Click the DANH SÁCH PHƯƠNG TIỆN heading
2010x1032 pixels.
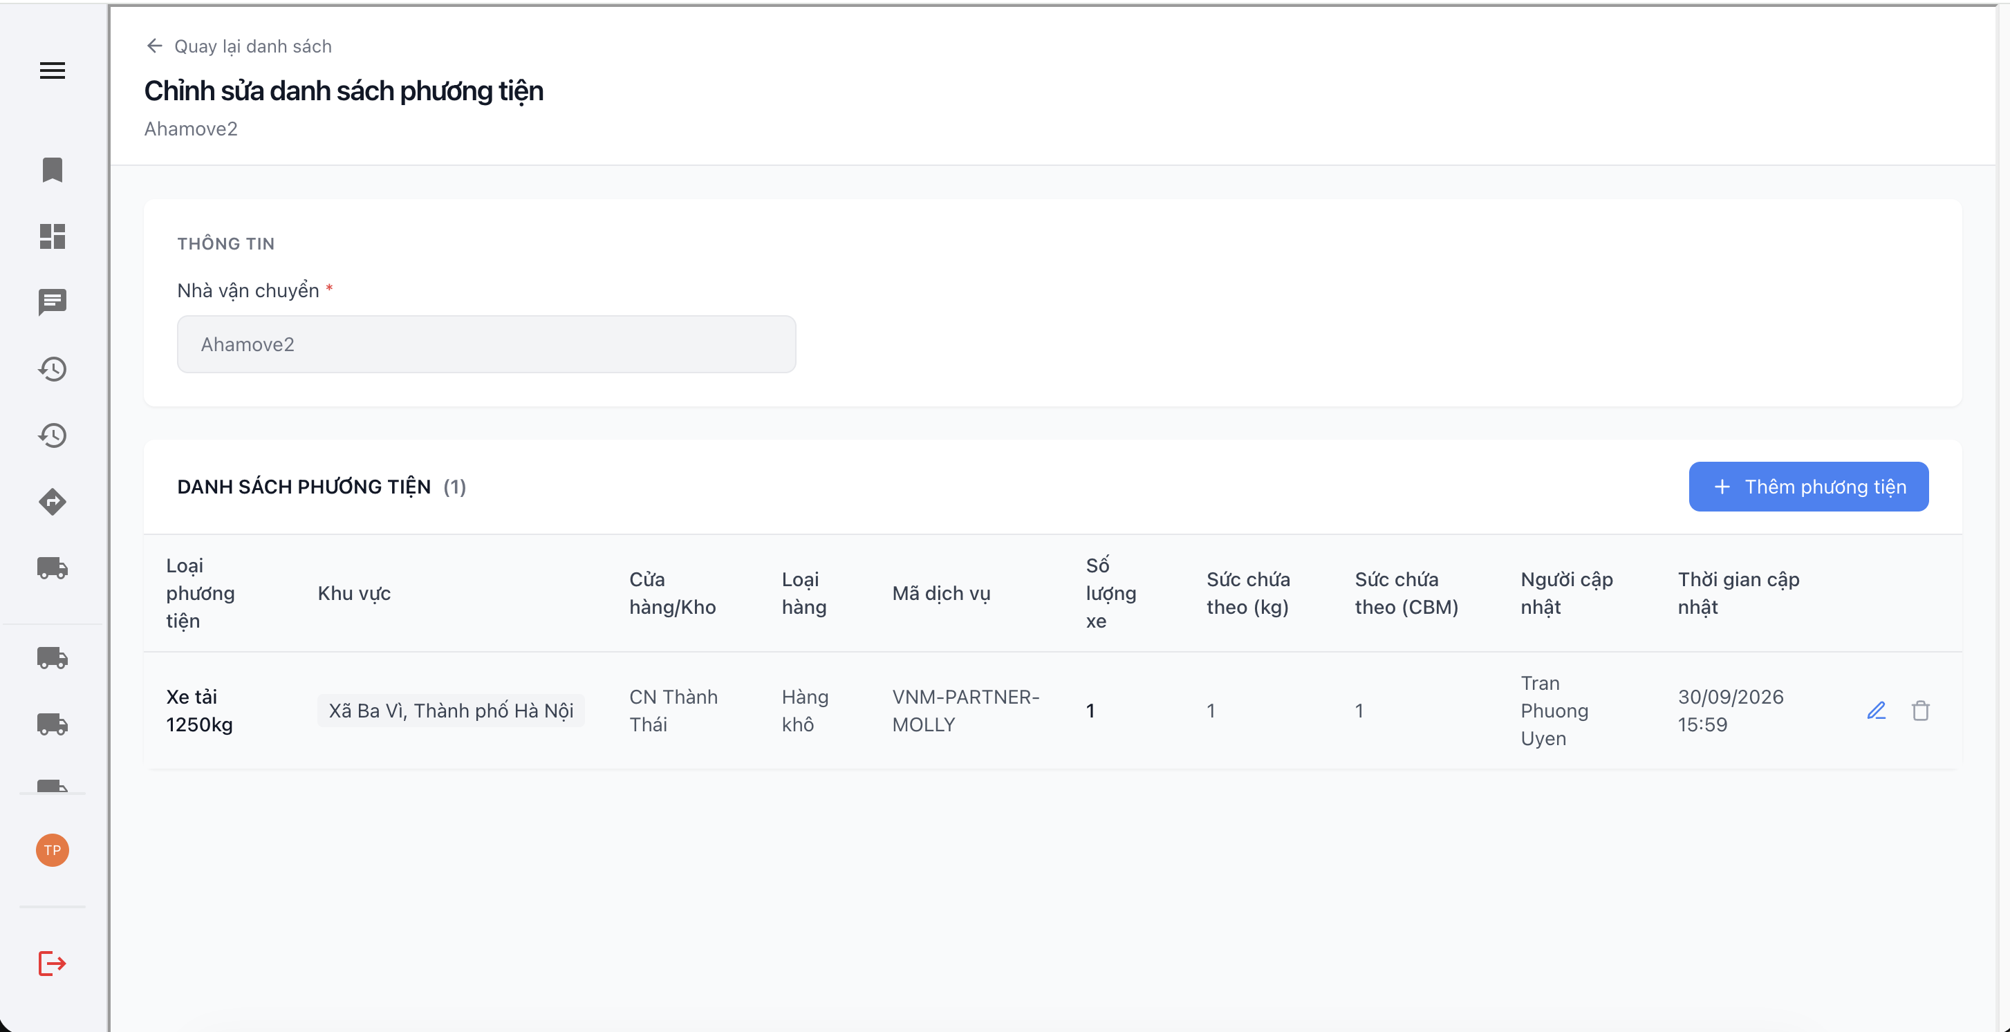click(304, 487)
